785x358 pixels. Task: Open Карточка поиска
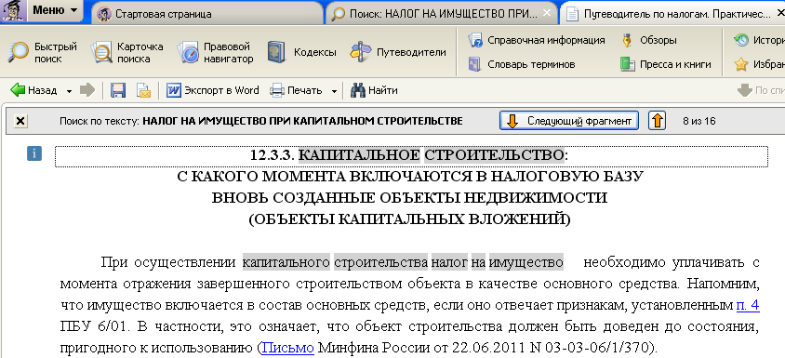click(127, 53)
